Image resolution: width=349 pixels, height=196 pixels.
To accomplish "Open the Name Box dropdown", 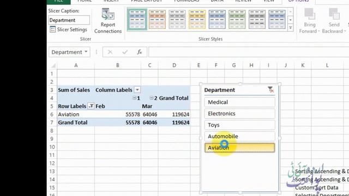I will tap(86, 52).
